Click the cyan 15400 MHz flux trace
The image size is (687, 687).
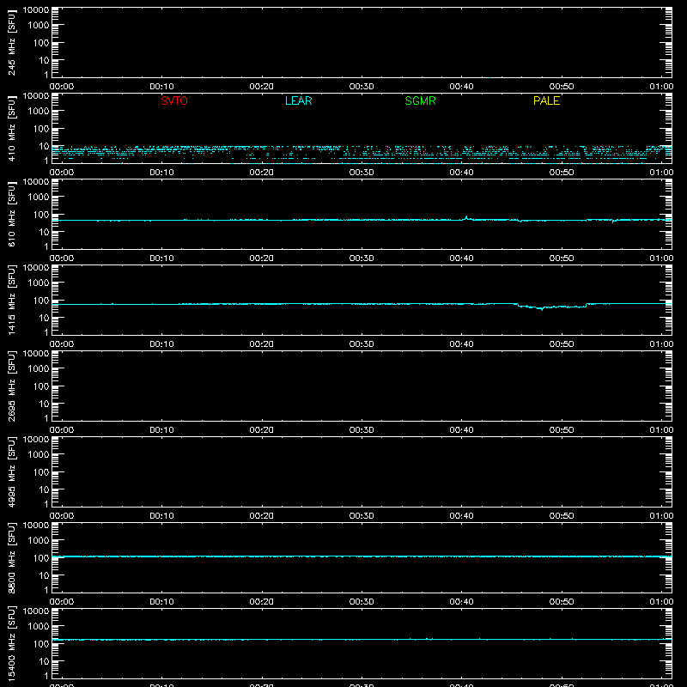pos(362,640)
